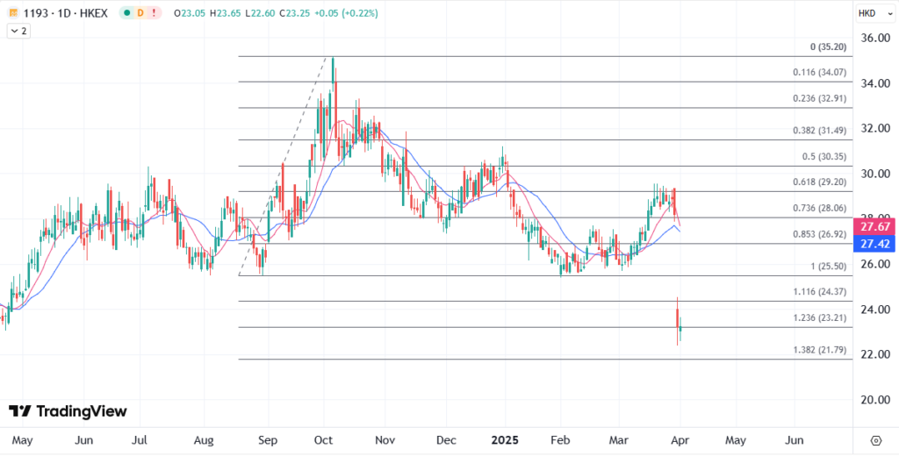899x456 pixels.
Task: Click the red 27.67 price label
Action: click(876, 227)
